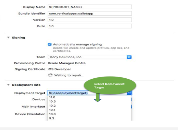Click the Waiting to repair spinner icon
Screen dimensions: 178x130
50,75
